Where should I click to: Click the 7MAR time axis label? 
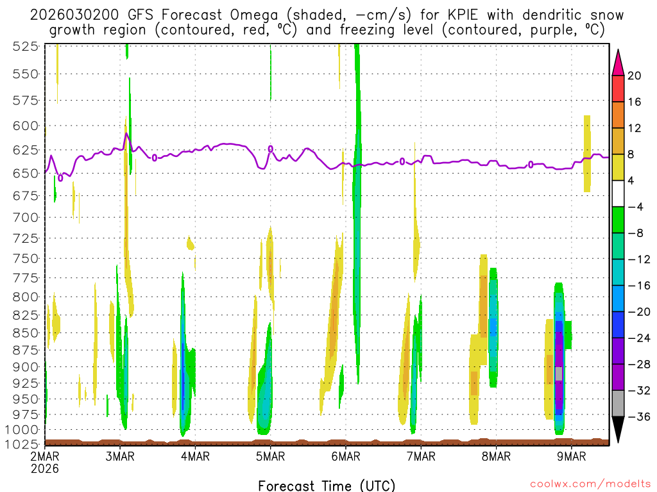(x=421, y=456)
